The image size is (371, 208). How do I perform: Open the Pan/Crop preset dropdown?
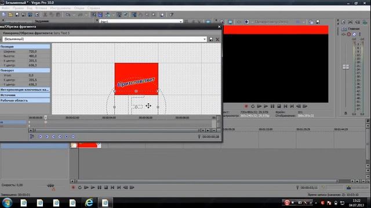click(205, 39)
